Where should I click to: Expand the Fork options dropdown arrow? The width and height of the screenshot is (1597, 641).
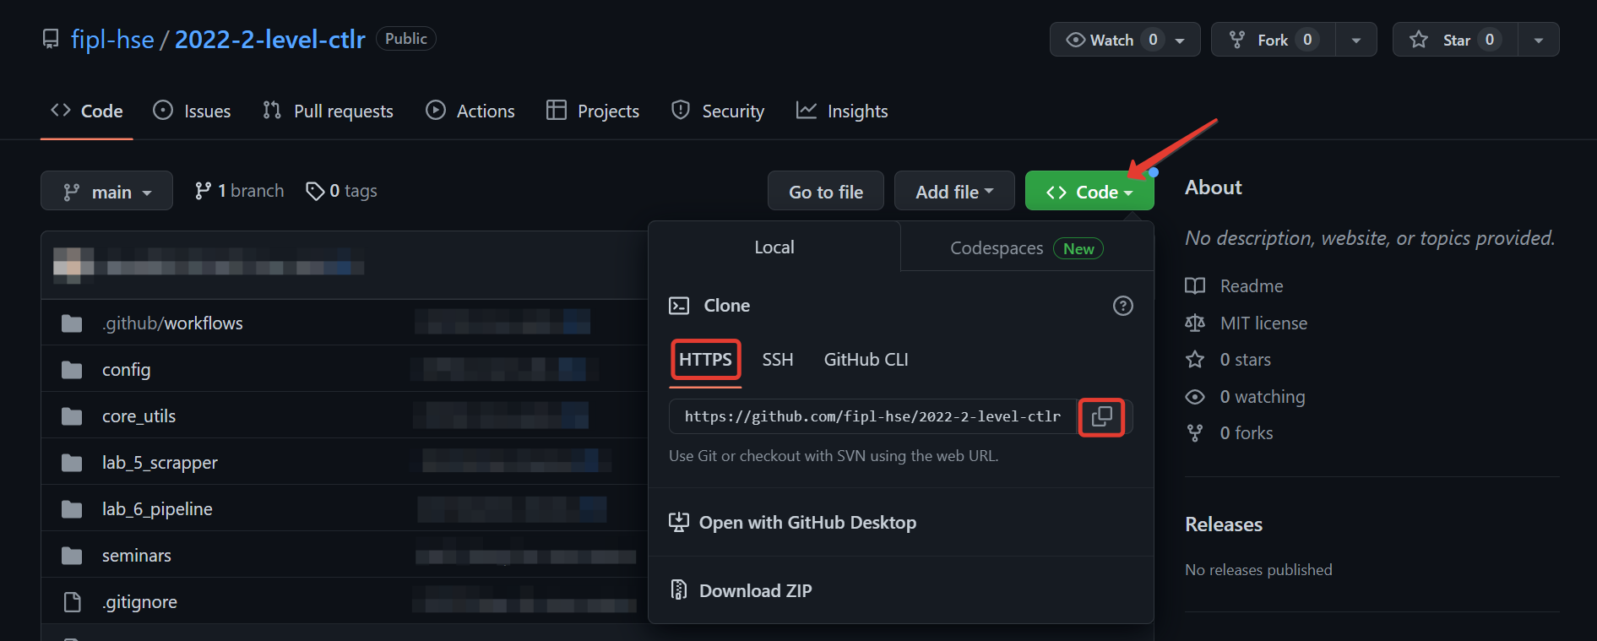point(1356,40)
